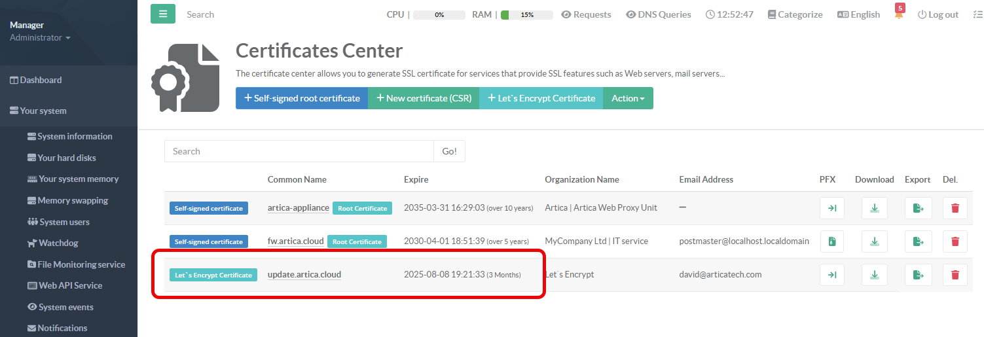
Task: Open the Administrator user dropdown
Action: [40, 38]
